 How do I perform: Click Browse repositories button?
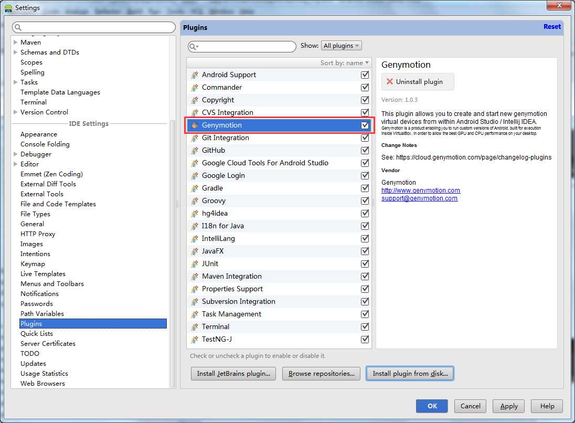click(x=321, y=374)
